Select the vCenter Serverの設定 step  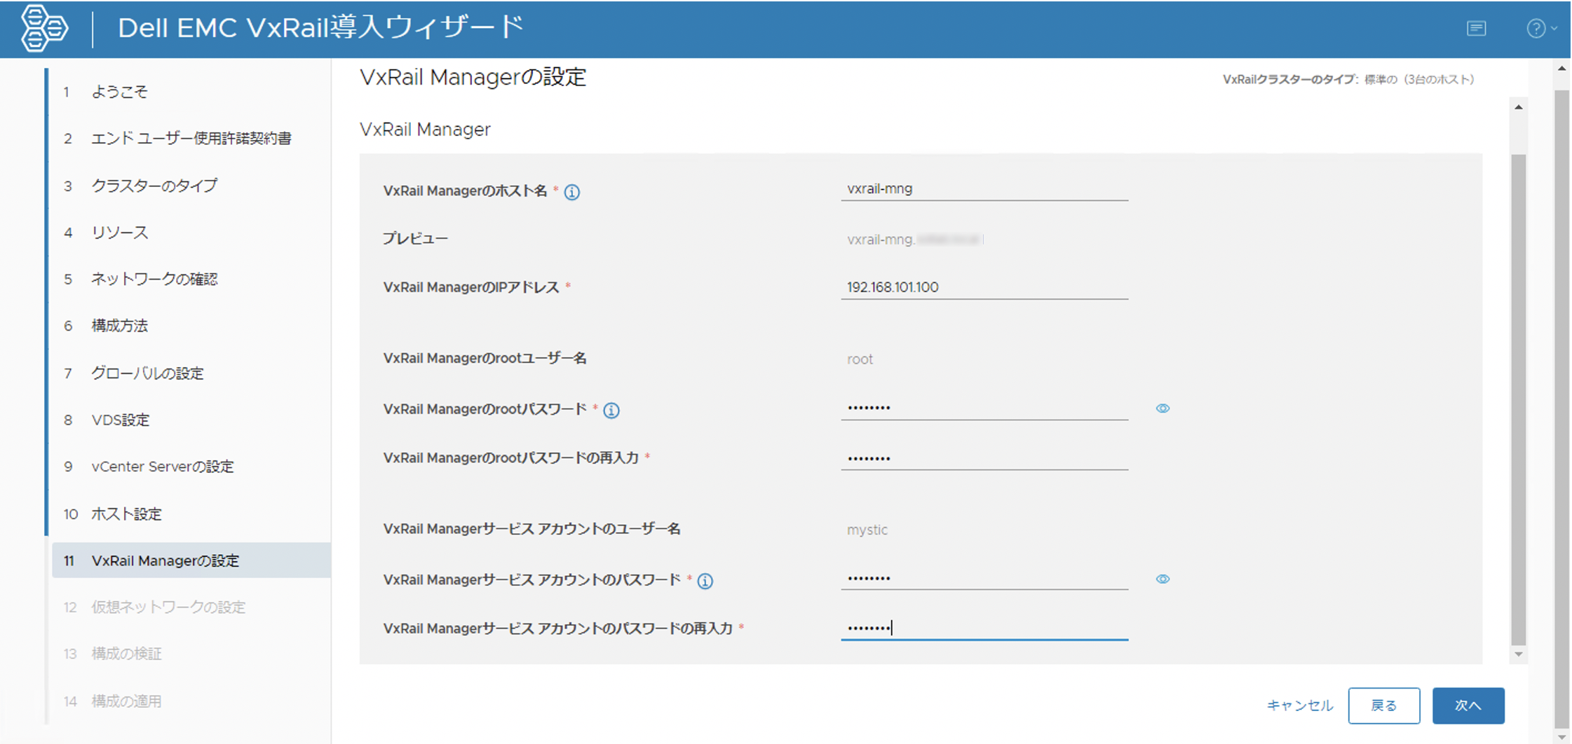pos(162,467)
